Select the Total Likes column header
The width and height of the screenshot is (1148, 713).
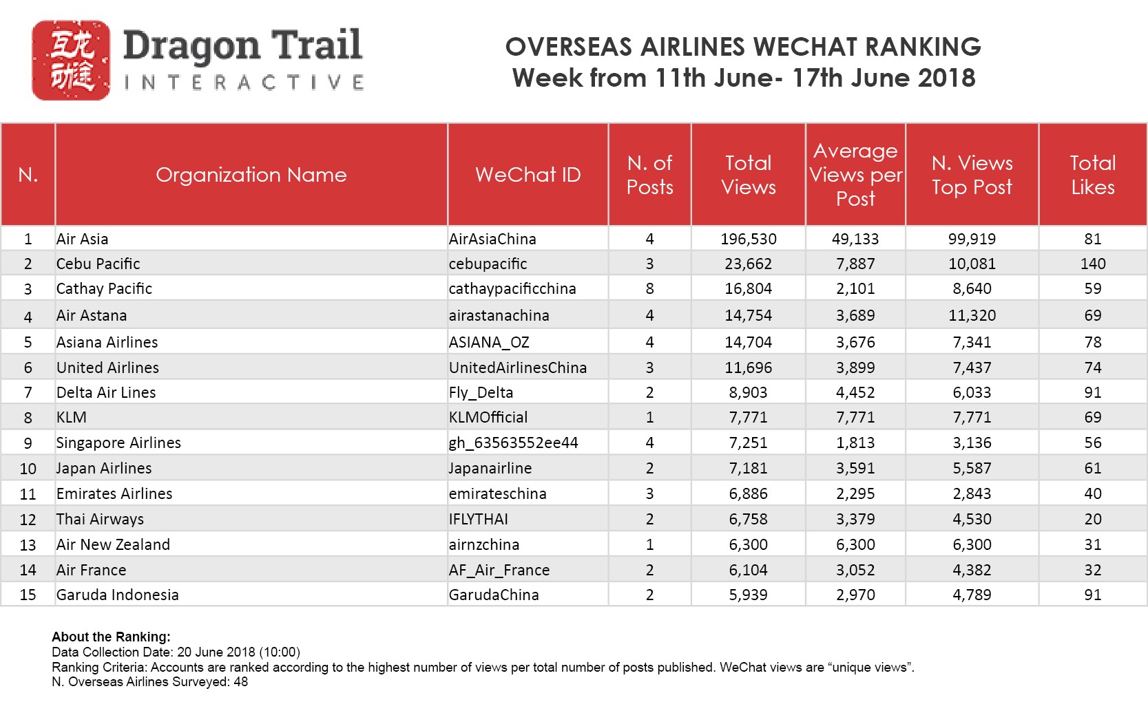coord(1093,175)
